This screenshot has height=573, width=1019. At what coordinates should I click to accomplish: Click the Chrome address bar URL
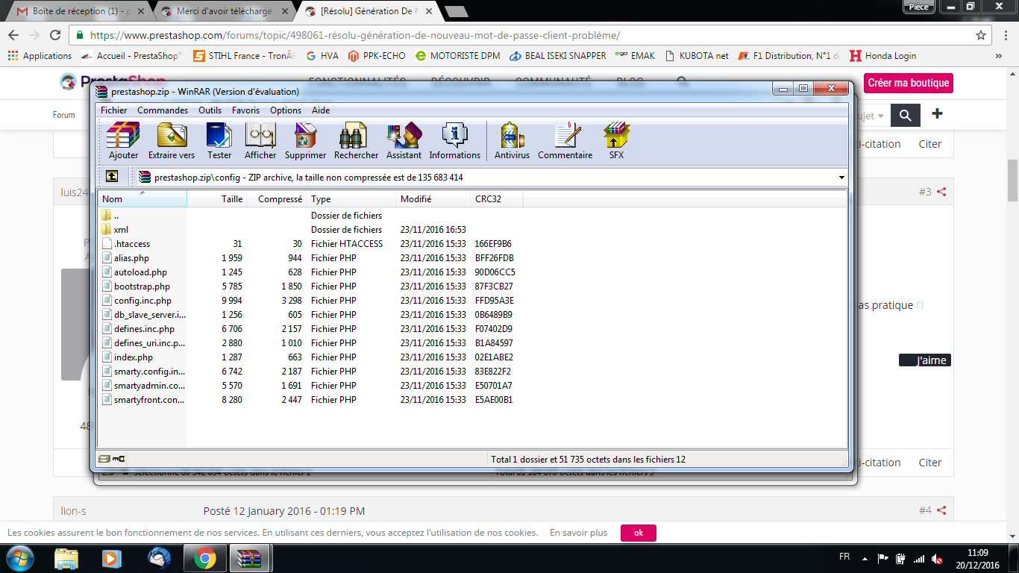point(355,35)
